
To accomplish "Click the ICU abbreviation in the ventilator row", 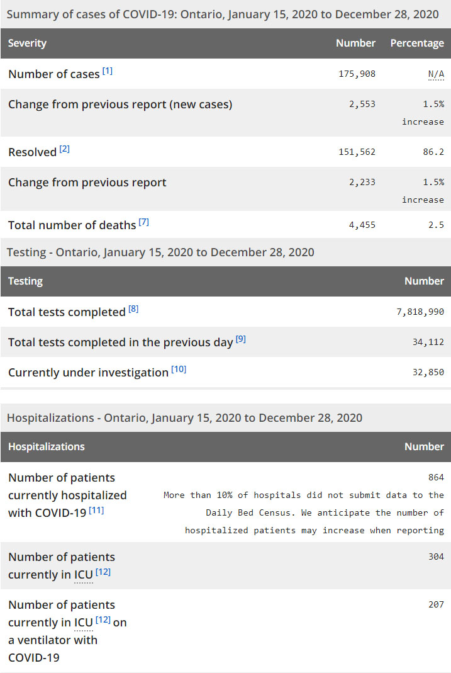I will (x=84, y=623).
